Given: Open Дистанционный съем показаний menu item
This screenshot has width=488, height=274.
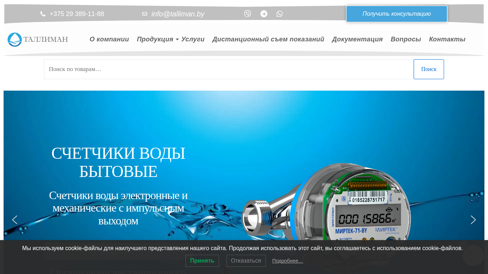Looking at the screenshot, I should click(268, 39).
